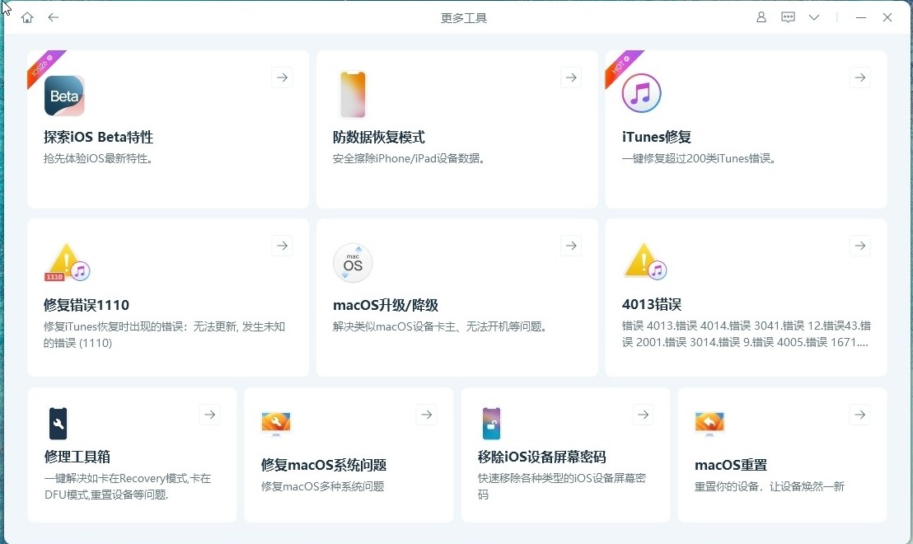Click description 安全擦除iPhone/iPad设备数据。
Screen dimensions: 913x544
tap(410, 158)
